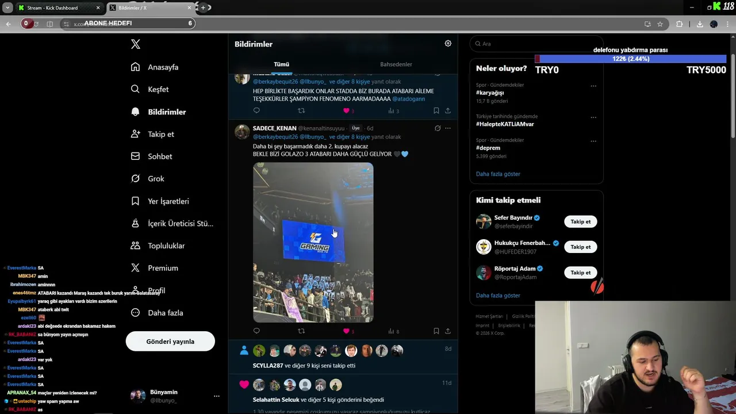Click the @atadogann mention link
Viewport: 736px width, 414px height.
(409, 99)
